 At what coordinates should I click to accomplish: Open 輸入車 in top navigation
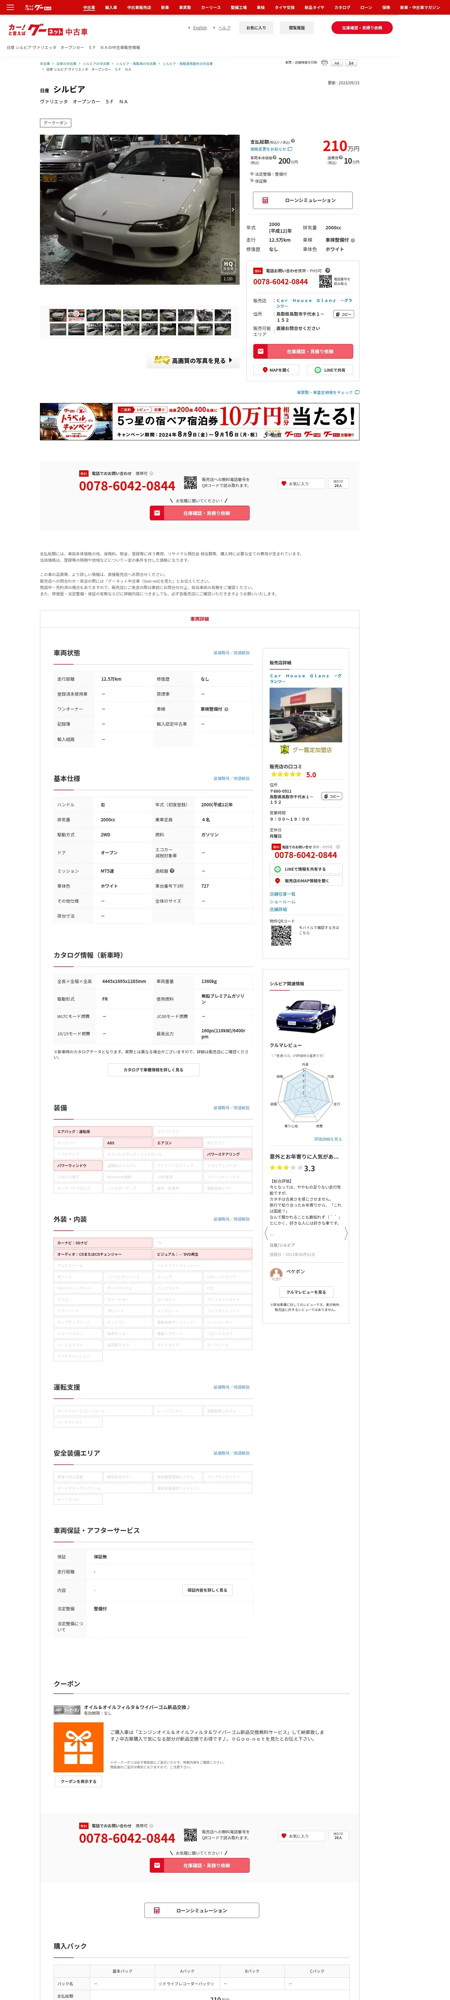point(111,7)
